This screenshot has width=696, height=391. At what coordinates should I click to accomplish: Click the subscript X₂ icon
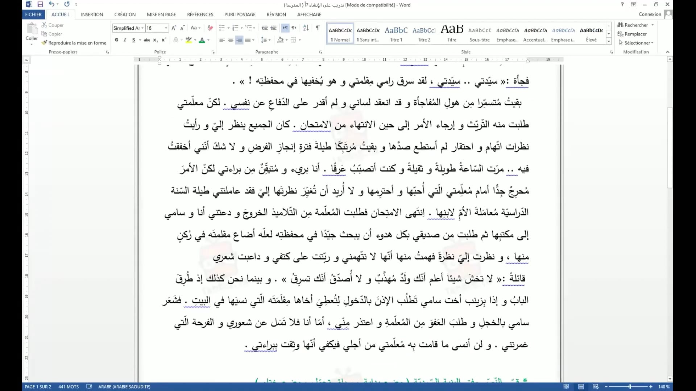(155, 40)
